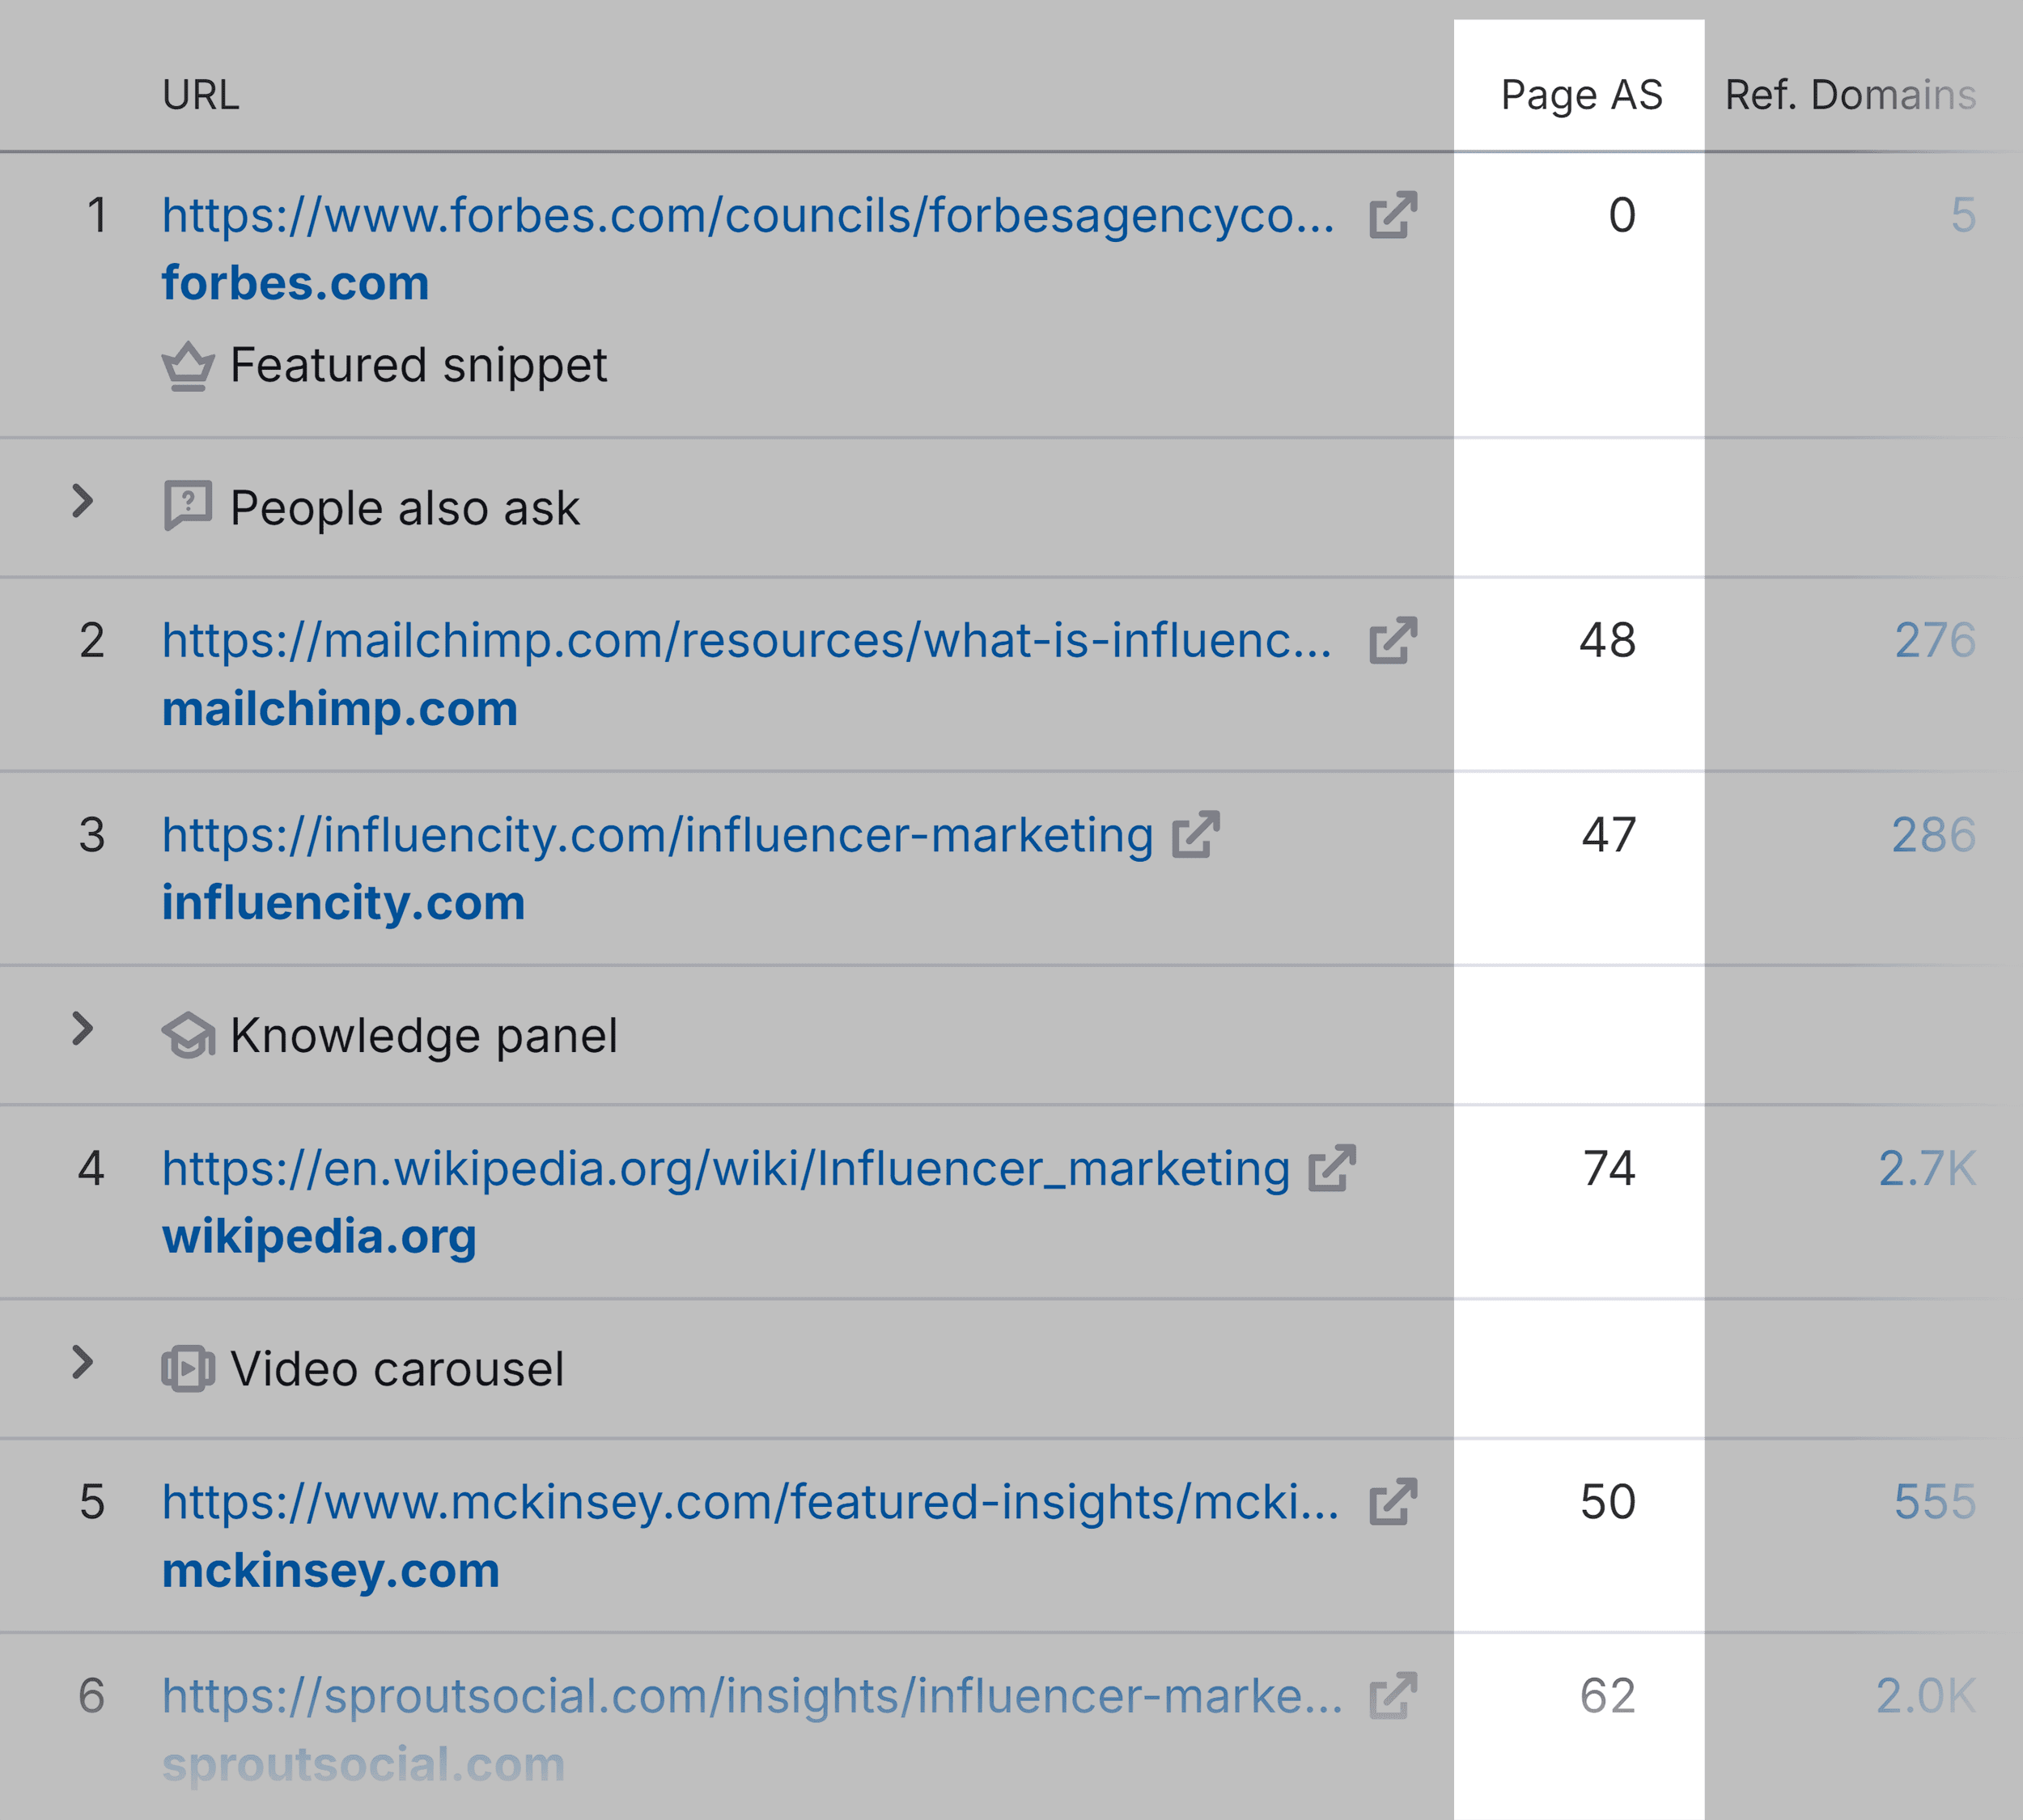
Task: Open the forbes.com domain link
Action: 296,284
